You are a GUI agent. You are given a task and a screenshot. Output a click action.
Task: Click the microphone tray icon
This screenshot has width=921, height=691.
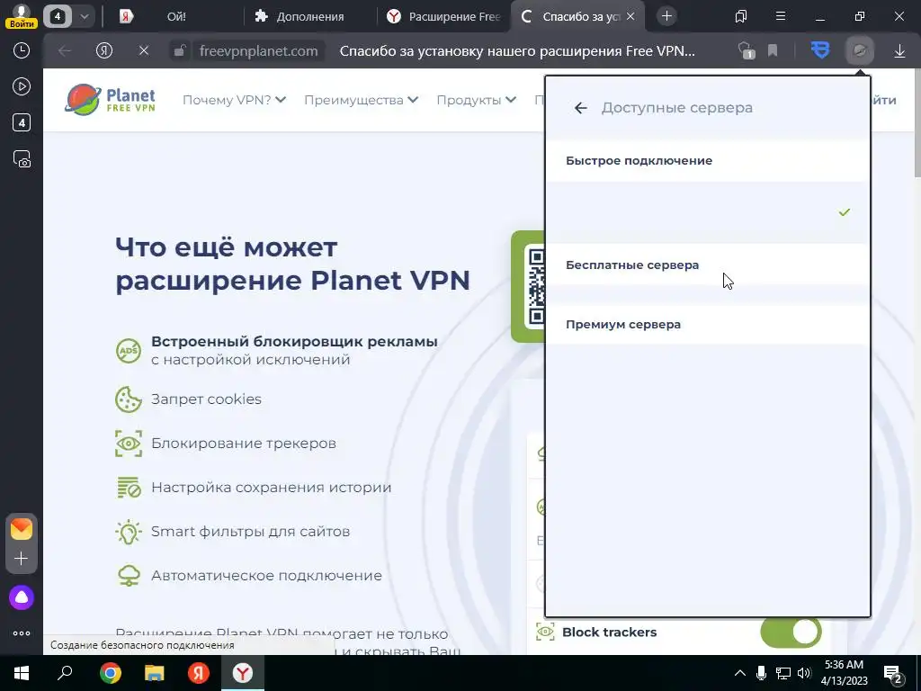(x=761, y=673)
